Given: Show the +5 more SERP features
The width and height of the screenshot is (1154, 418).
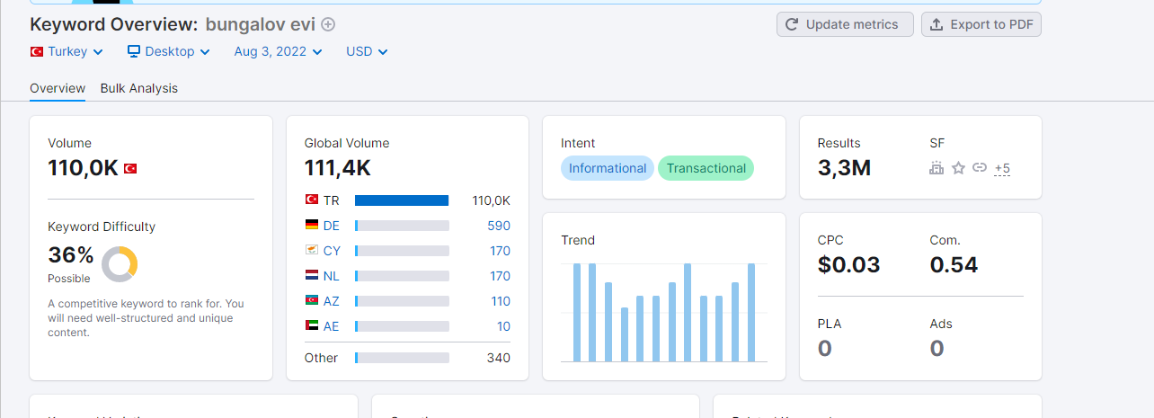Looking at the screenshot, I should [x=1002, y=168].
